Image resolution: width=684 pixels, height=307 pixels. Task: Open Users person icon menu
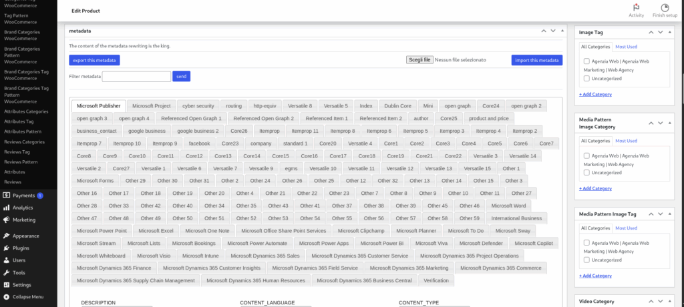[7, 260]
